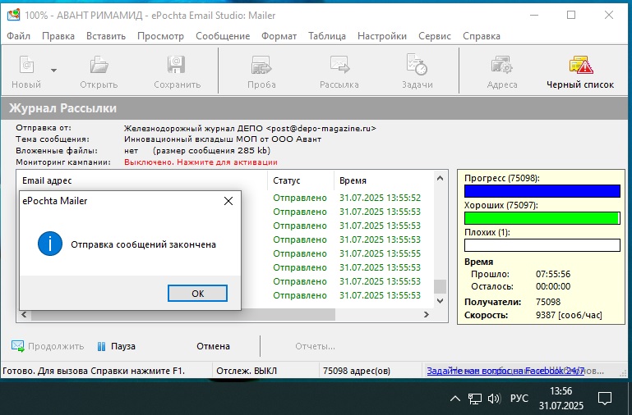Image resolution: width=632 pixels, height=415 pixels.
Task: Click the Продолжить envelope icon
Action: pyautogui.click(x=18, y=346)
